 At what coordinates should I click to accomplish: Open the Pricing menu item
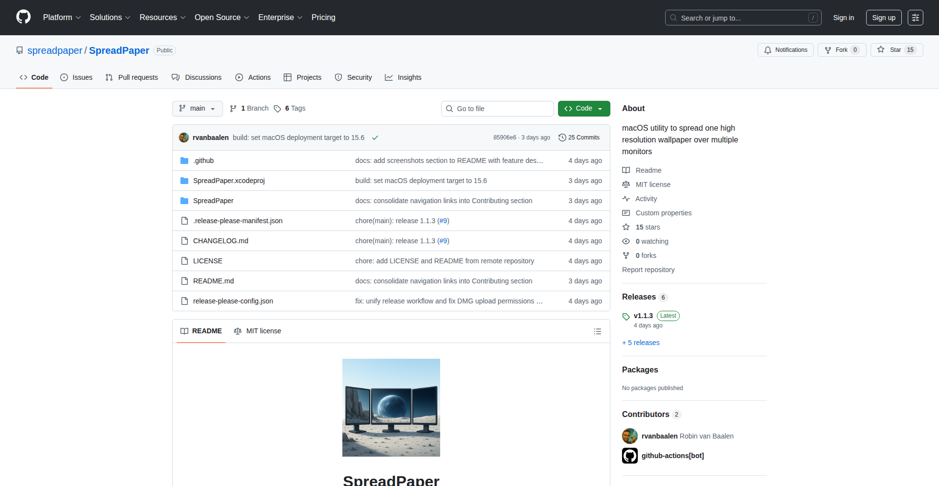click(x=323, y=17)
